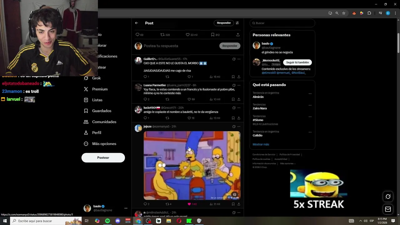Bookmark lucio1901's comment

(233, 118)
